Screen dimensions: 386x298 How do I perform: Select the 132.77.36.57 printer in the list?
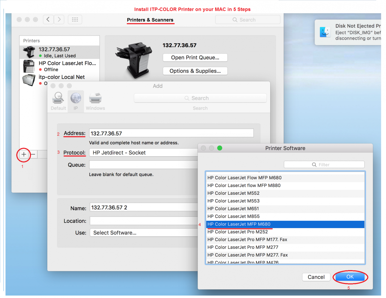(60, 52)
